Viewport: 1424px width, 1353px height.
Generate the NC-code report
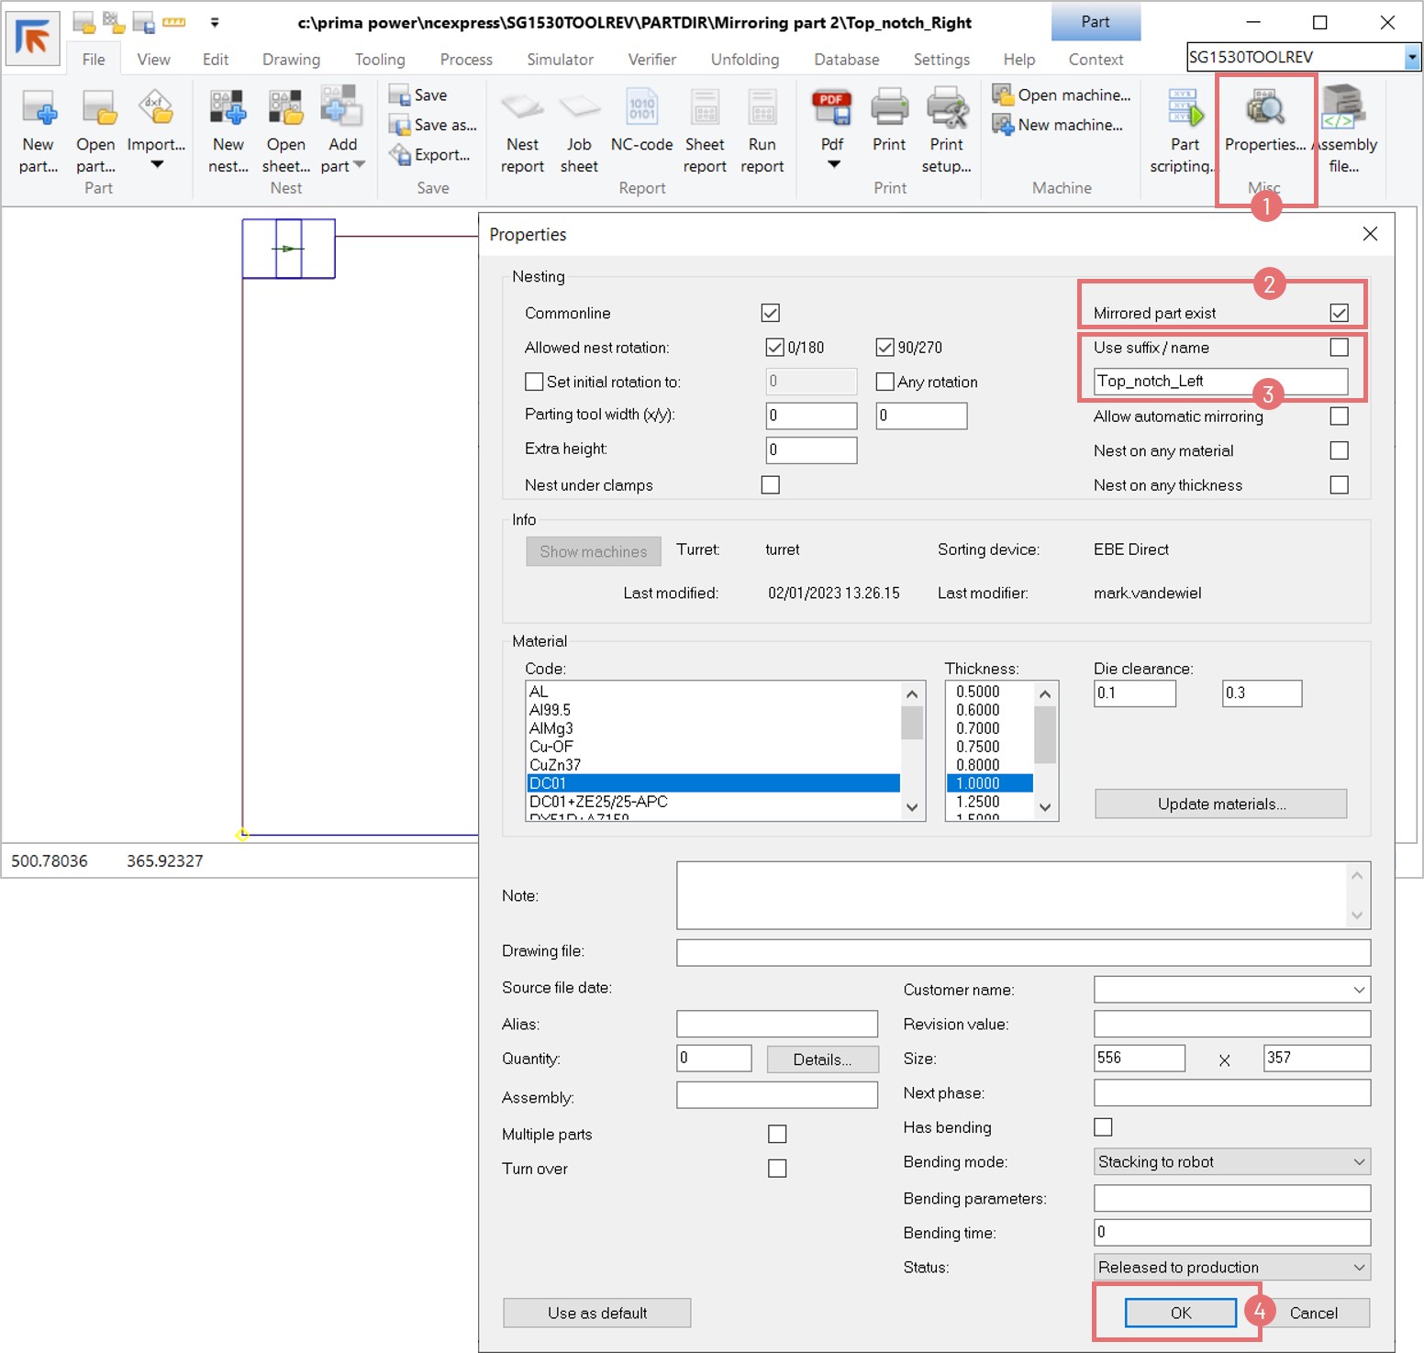641,110
